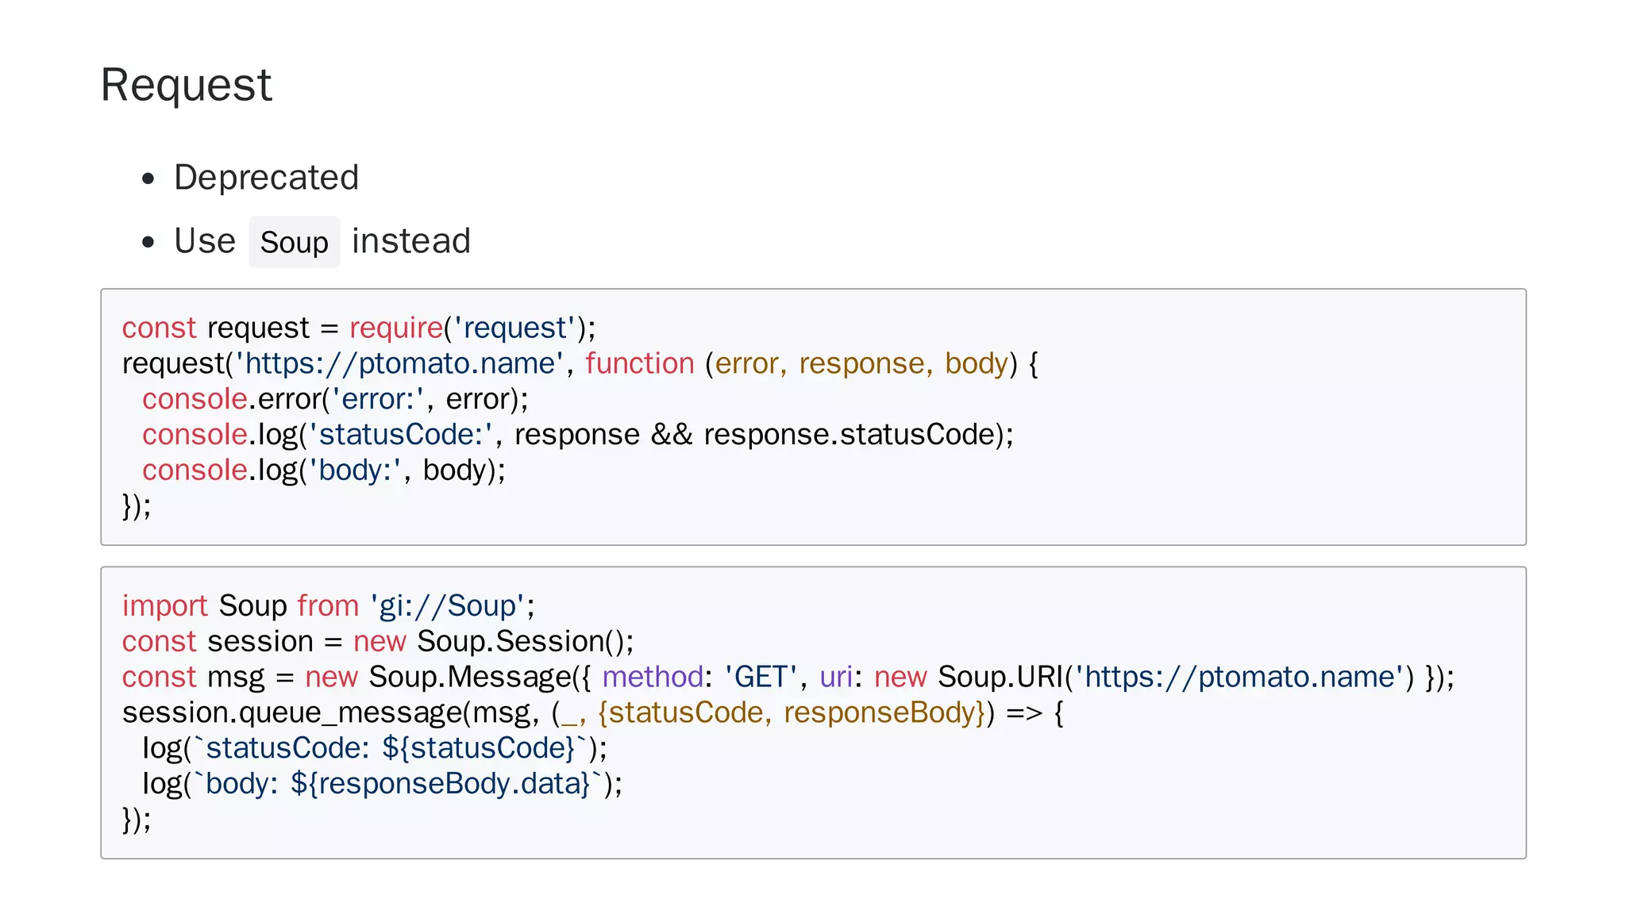Click the "function" keyword in first code block
The width and height of the screenshot is (1626, 914).
click(x=639, y=363)
